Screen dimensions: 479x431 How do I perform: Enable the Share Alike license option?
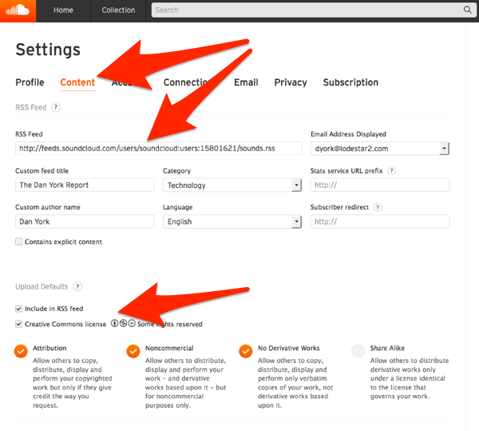[x=358, y=351]
